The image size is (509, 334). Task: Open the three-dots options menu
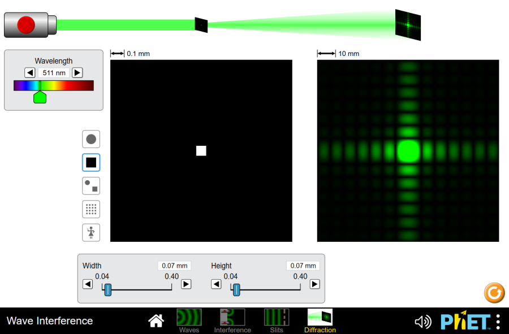tap(498, 322)
